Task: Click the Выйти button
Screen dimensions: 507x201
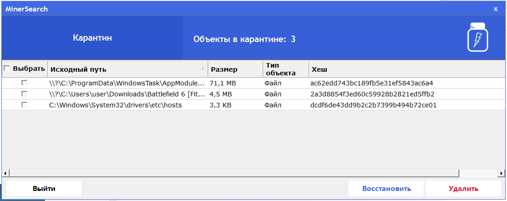Action: tap(44, 188)
